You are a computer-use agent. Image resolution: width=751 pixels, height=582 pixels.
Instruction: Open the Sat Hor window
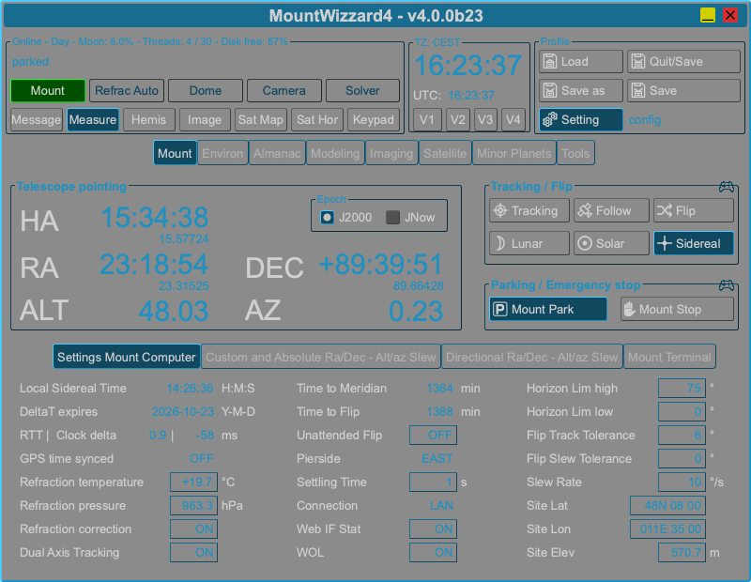tap(317, 120)
